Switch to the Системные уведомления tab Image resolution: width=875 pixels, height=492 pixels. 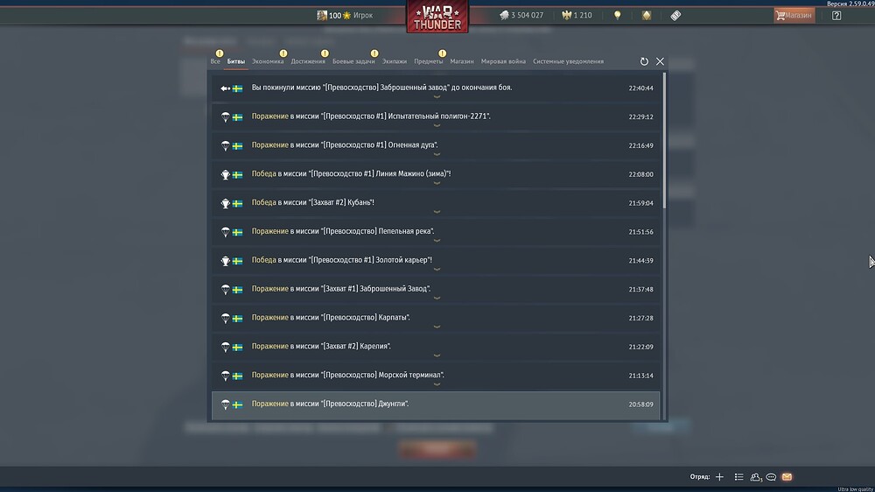pos(568,61)
